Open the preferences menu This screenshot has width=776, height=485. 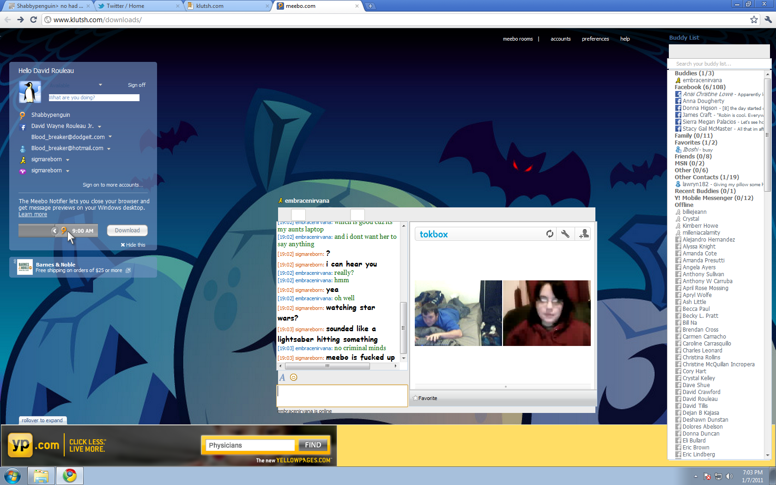(x=595, y=39)
